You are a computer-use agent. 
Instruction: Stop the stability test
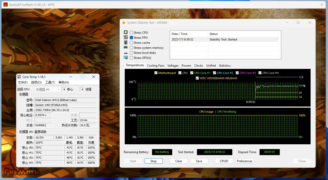coord(153,161)
